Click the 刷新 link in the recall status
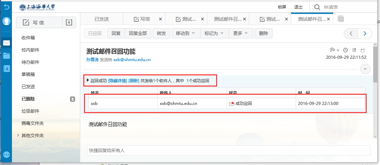Image resolution: width=380 pixels, height=165 pixels. click(x=134, y=81)
